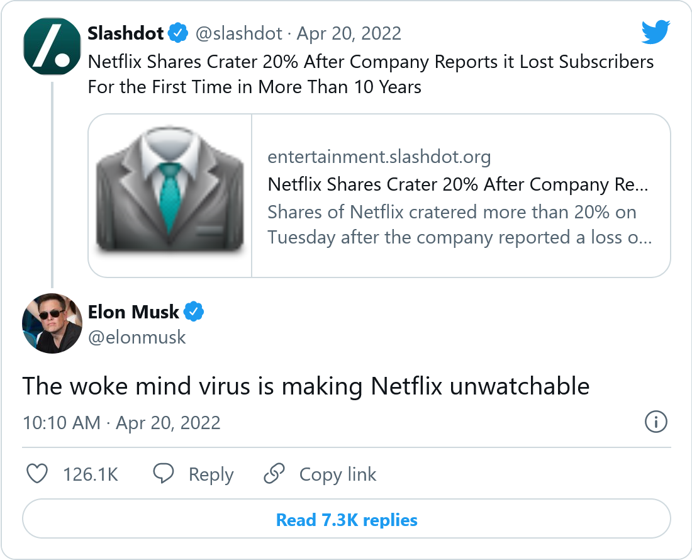Open the tweet info circle icon
This screenshot has height=560, width=692.
pyautogui.click(x=656, y=422)
